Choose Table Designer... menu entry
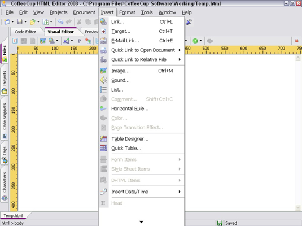Viewport: 302px width, 226px height. tap(142, 139)
